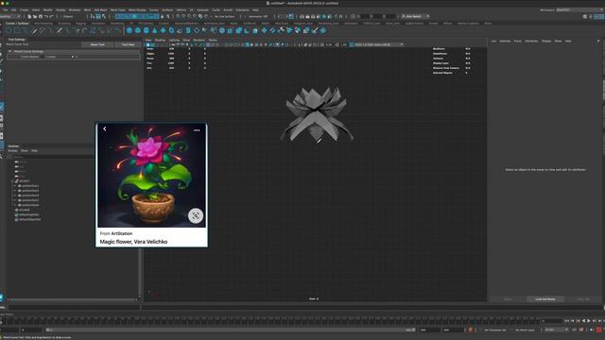Open the ArtStation source link
The width and height of the screenshot is (605, 340).
pyautogui.click(x=122, y=233)
